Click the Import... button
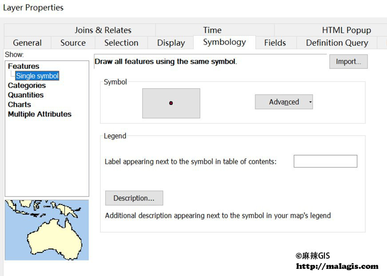The width and height of the screenshot is (387, 276). [x=348, y=61]
